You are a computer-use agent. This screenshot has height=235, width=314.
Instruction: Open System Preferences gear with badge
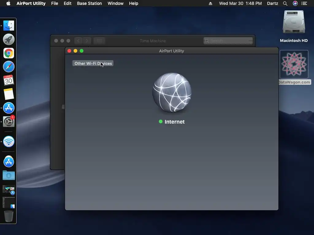[x=9, y=121]
